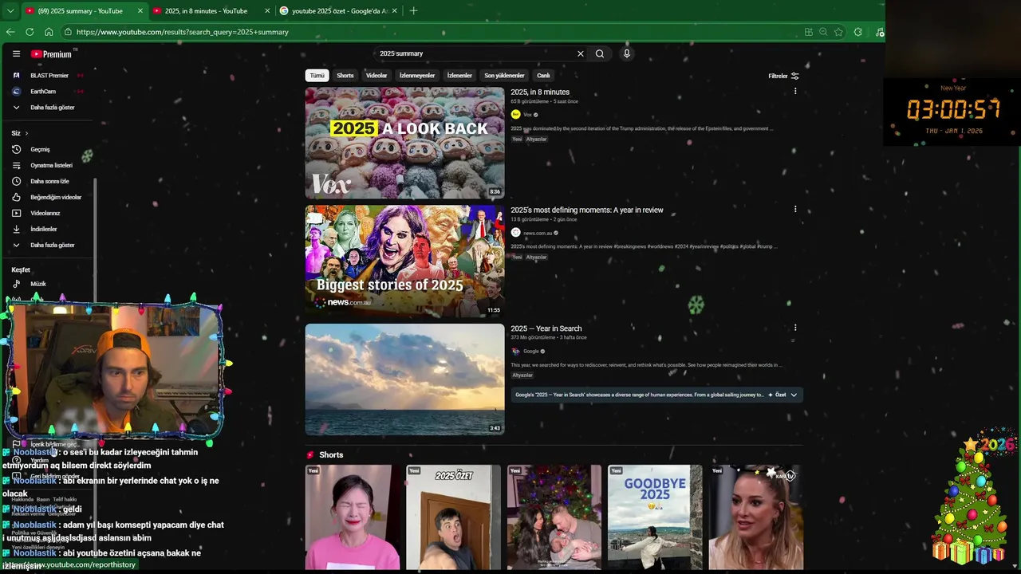Select the Videolar filter chip
This screenshot has height=574, width=1021.
tap(376, 76)
